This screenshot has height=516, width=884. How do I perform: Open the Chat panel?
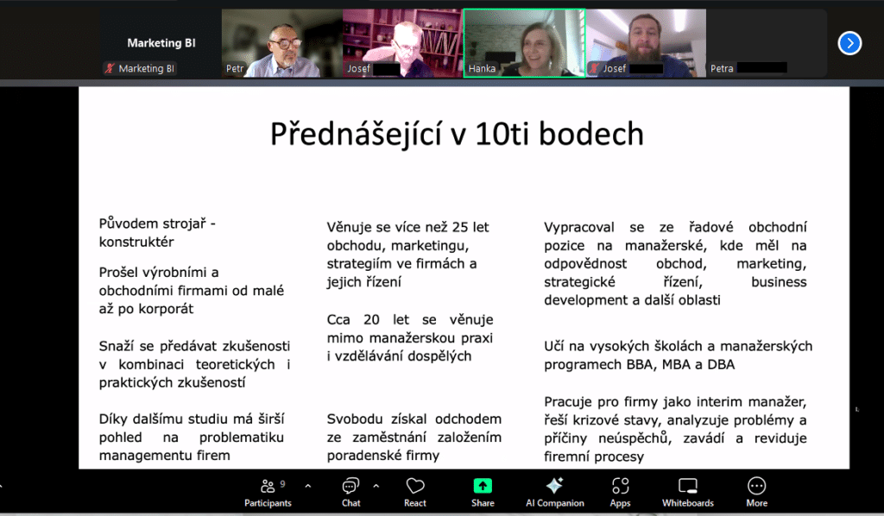click(350, 493)
